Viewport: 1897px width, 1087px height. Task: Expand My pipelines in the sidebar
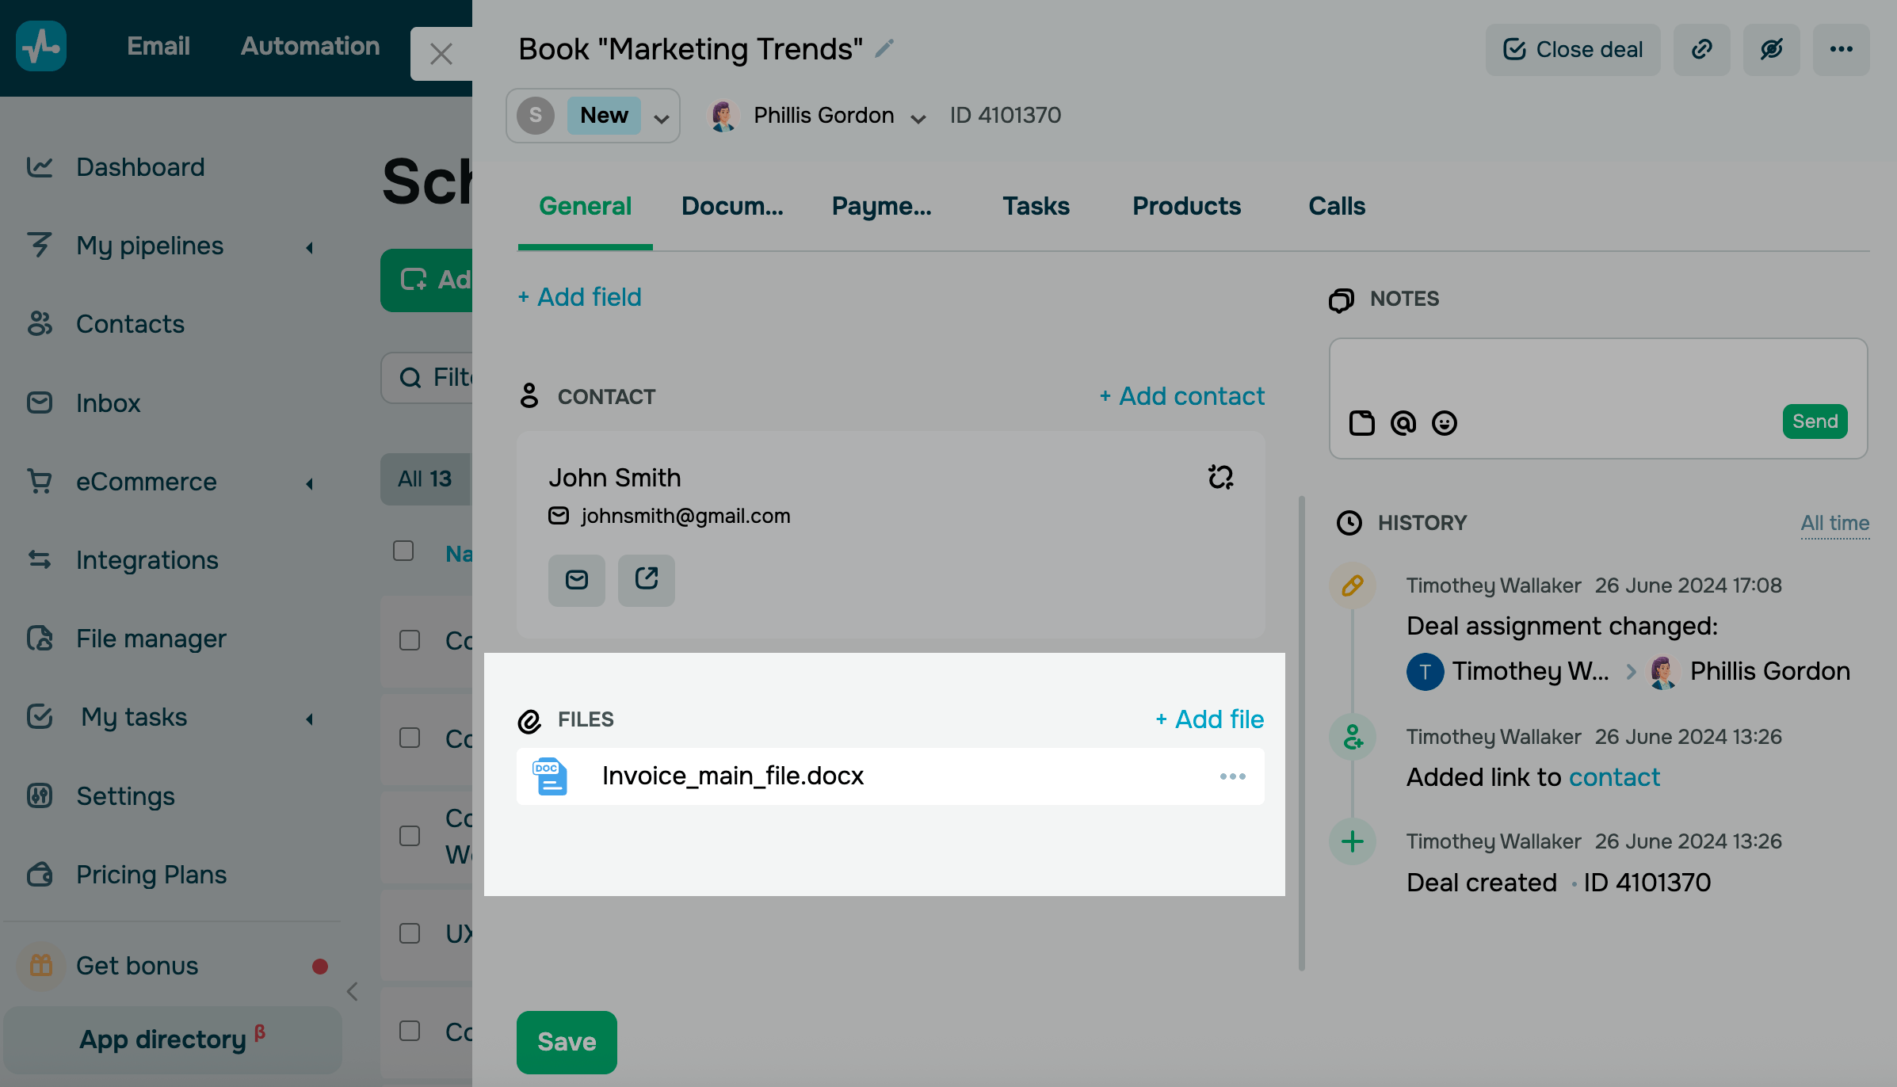point(309,247)
